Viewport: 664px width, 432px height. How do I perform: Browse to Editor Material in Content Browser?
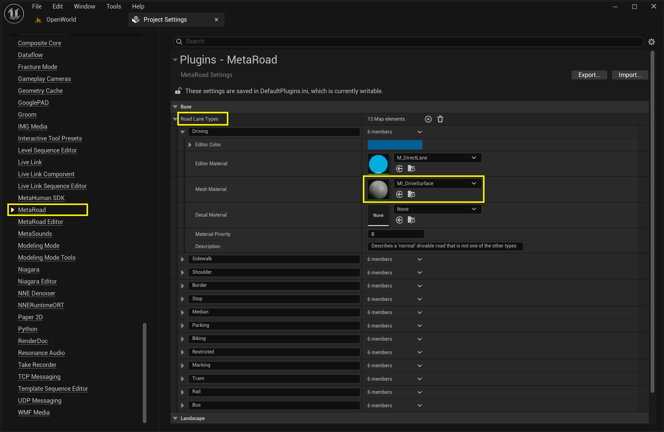coord(411,169)
